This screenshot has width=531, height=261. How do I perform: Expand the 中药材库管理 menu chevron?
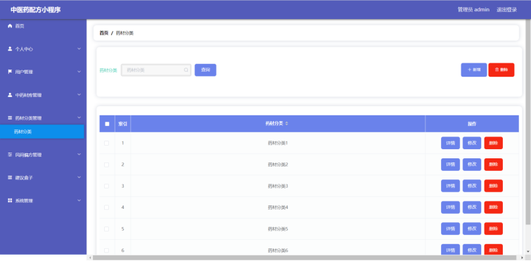[x=79, y=95]
